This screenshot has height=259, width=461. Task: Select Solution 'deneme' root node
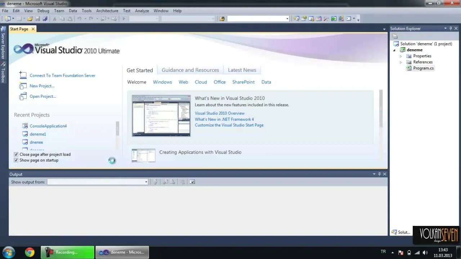tap(426, 44)
